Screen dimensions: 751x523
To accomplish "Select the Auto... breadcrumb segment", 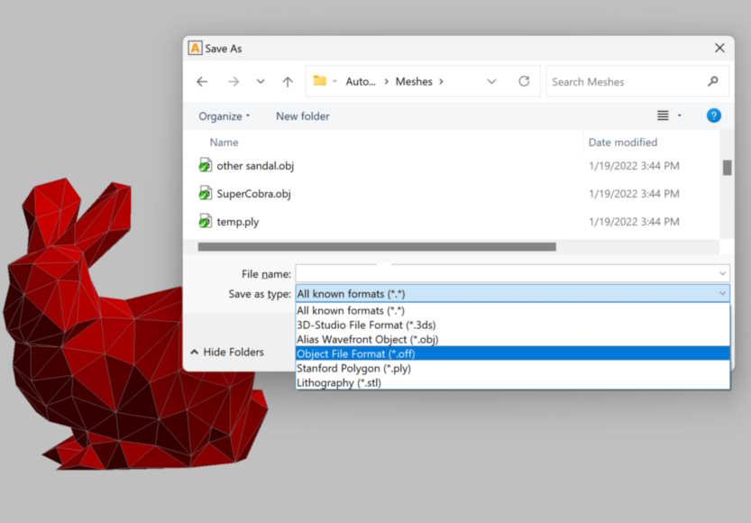I will coord(361,82).
